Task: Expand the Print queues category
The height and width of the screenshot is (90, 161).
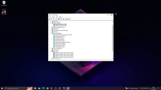Action: pos(51,50)
